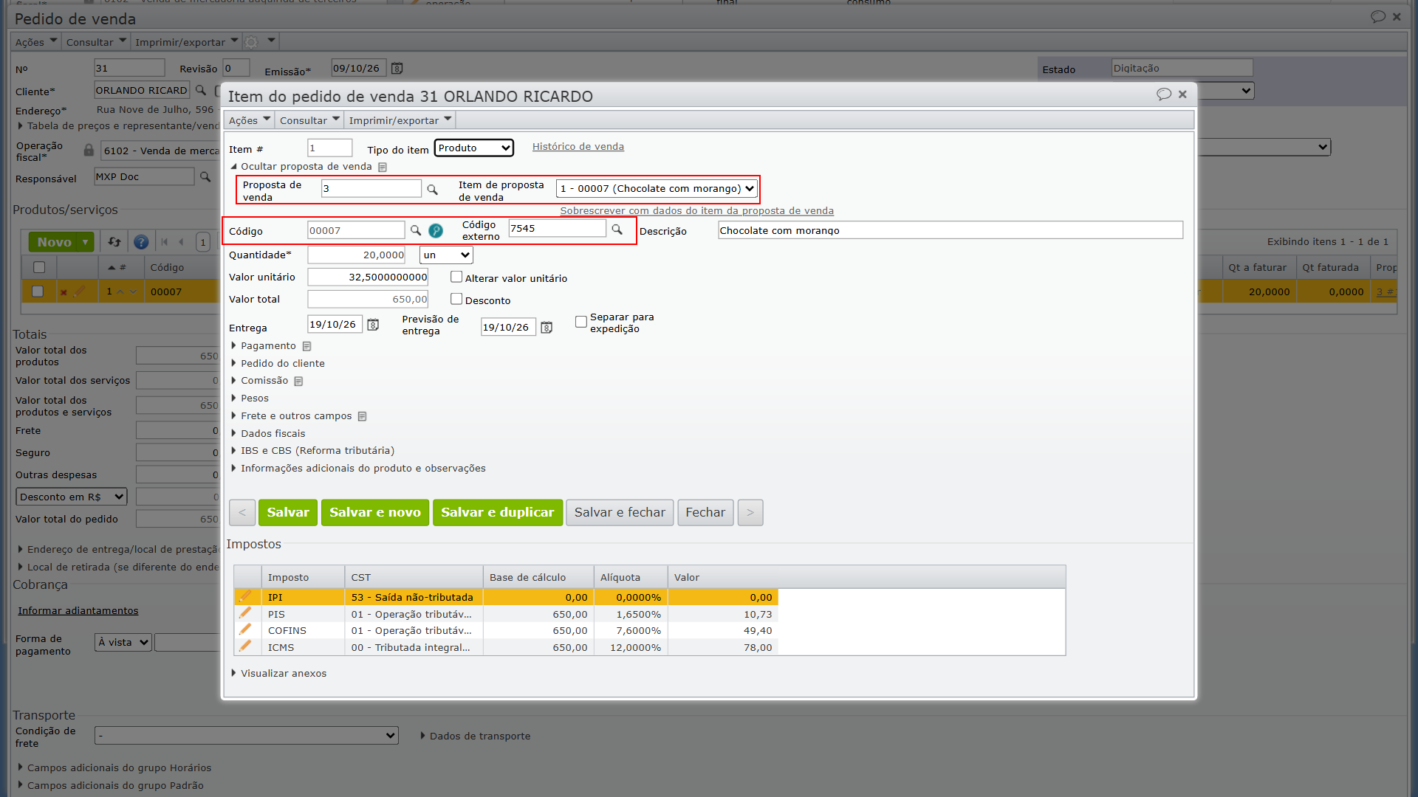1418x797 pixels.
Task: Click the note icon beside Ocultar proposta de venda
Action: pyautogui.click(x=383, y=167)
